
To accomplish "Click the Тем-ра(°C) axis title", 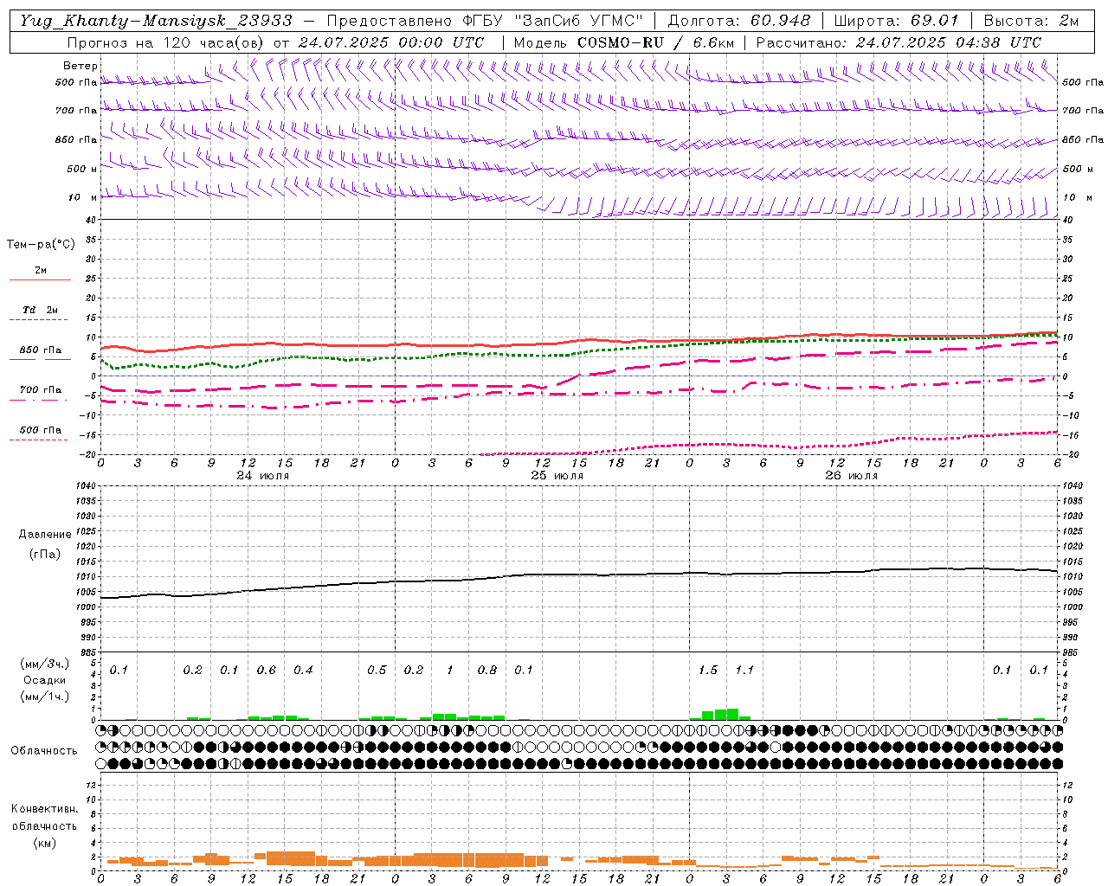I will pos(41,245).
